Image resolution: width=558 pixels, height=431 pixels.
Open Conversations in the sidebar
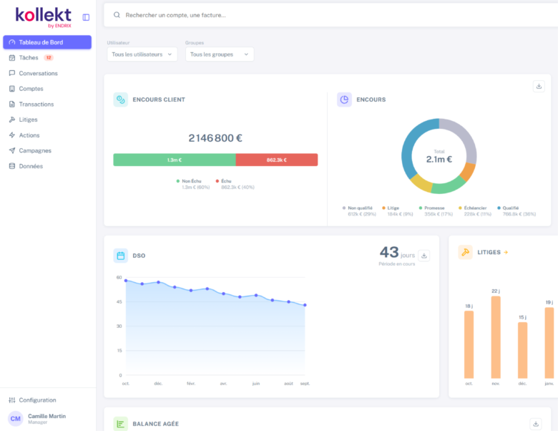47,73
